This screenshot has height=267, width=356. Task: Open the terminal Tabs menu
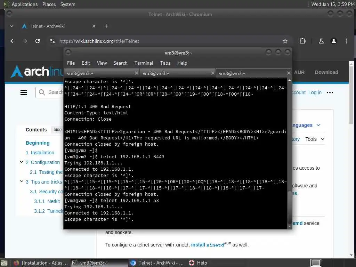(165, 63)
